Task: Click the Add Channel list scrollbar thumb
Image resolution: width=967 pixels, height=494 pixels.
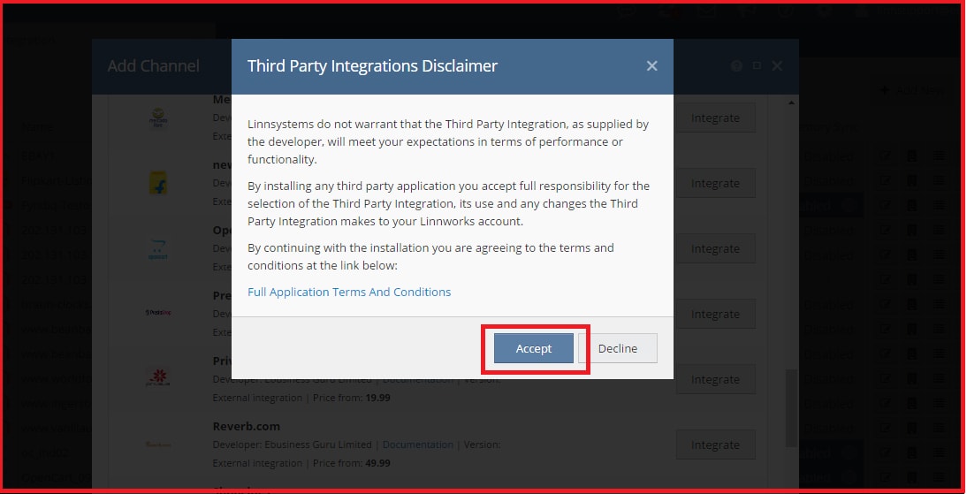Action: point(791,407)
